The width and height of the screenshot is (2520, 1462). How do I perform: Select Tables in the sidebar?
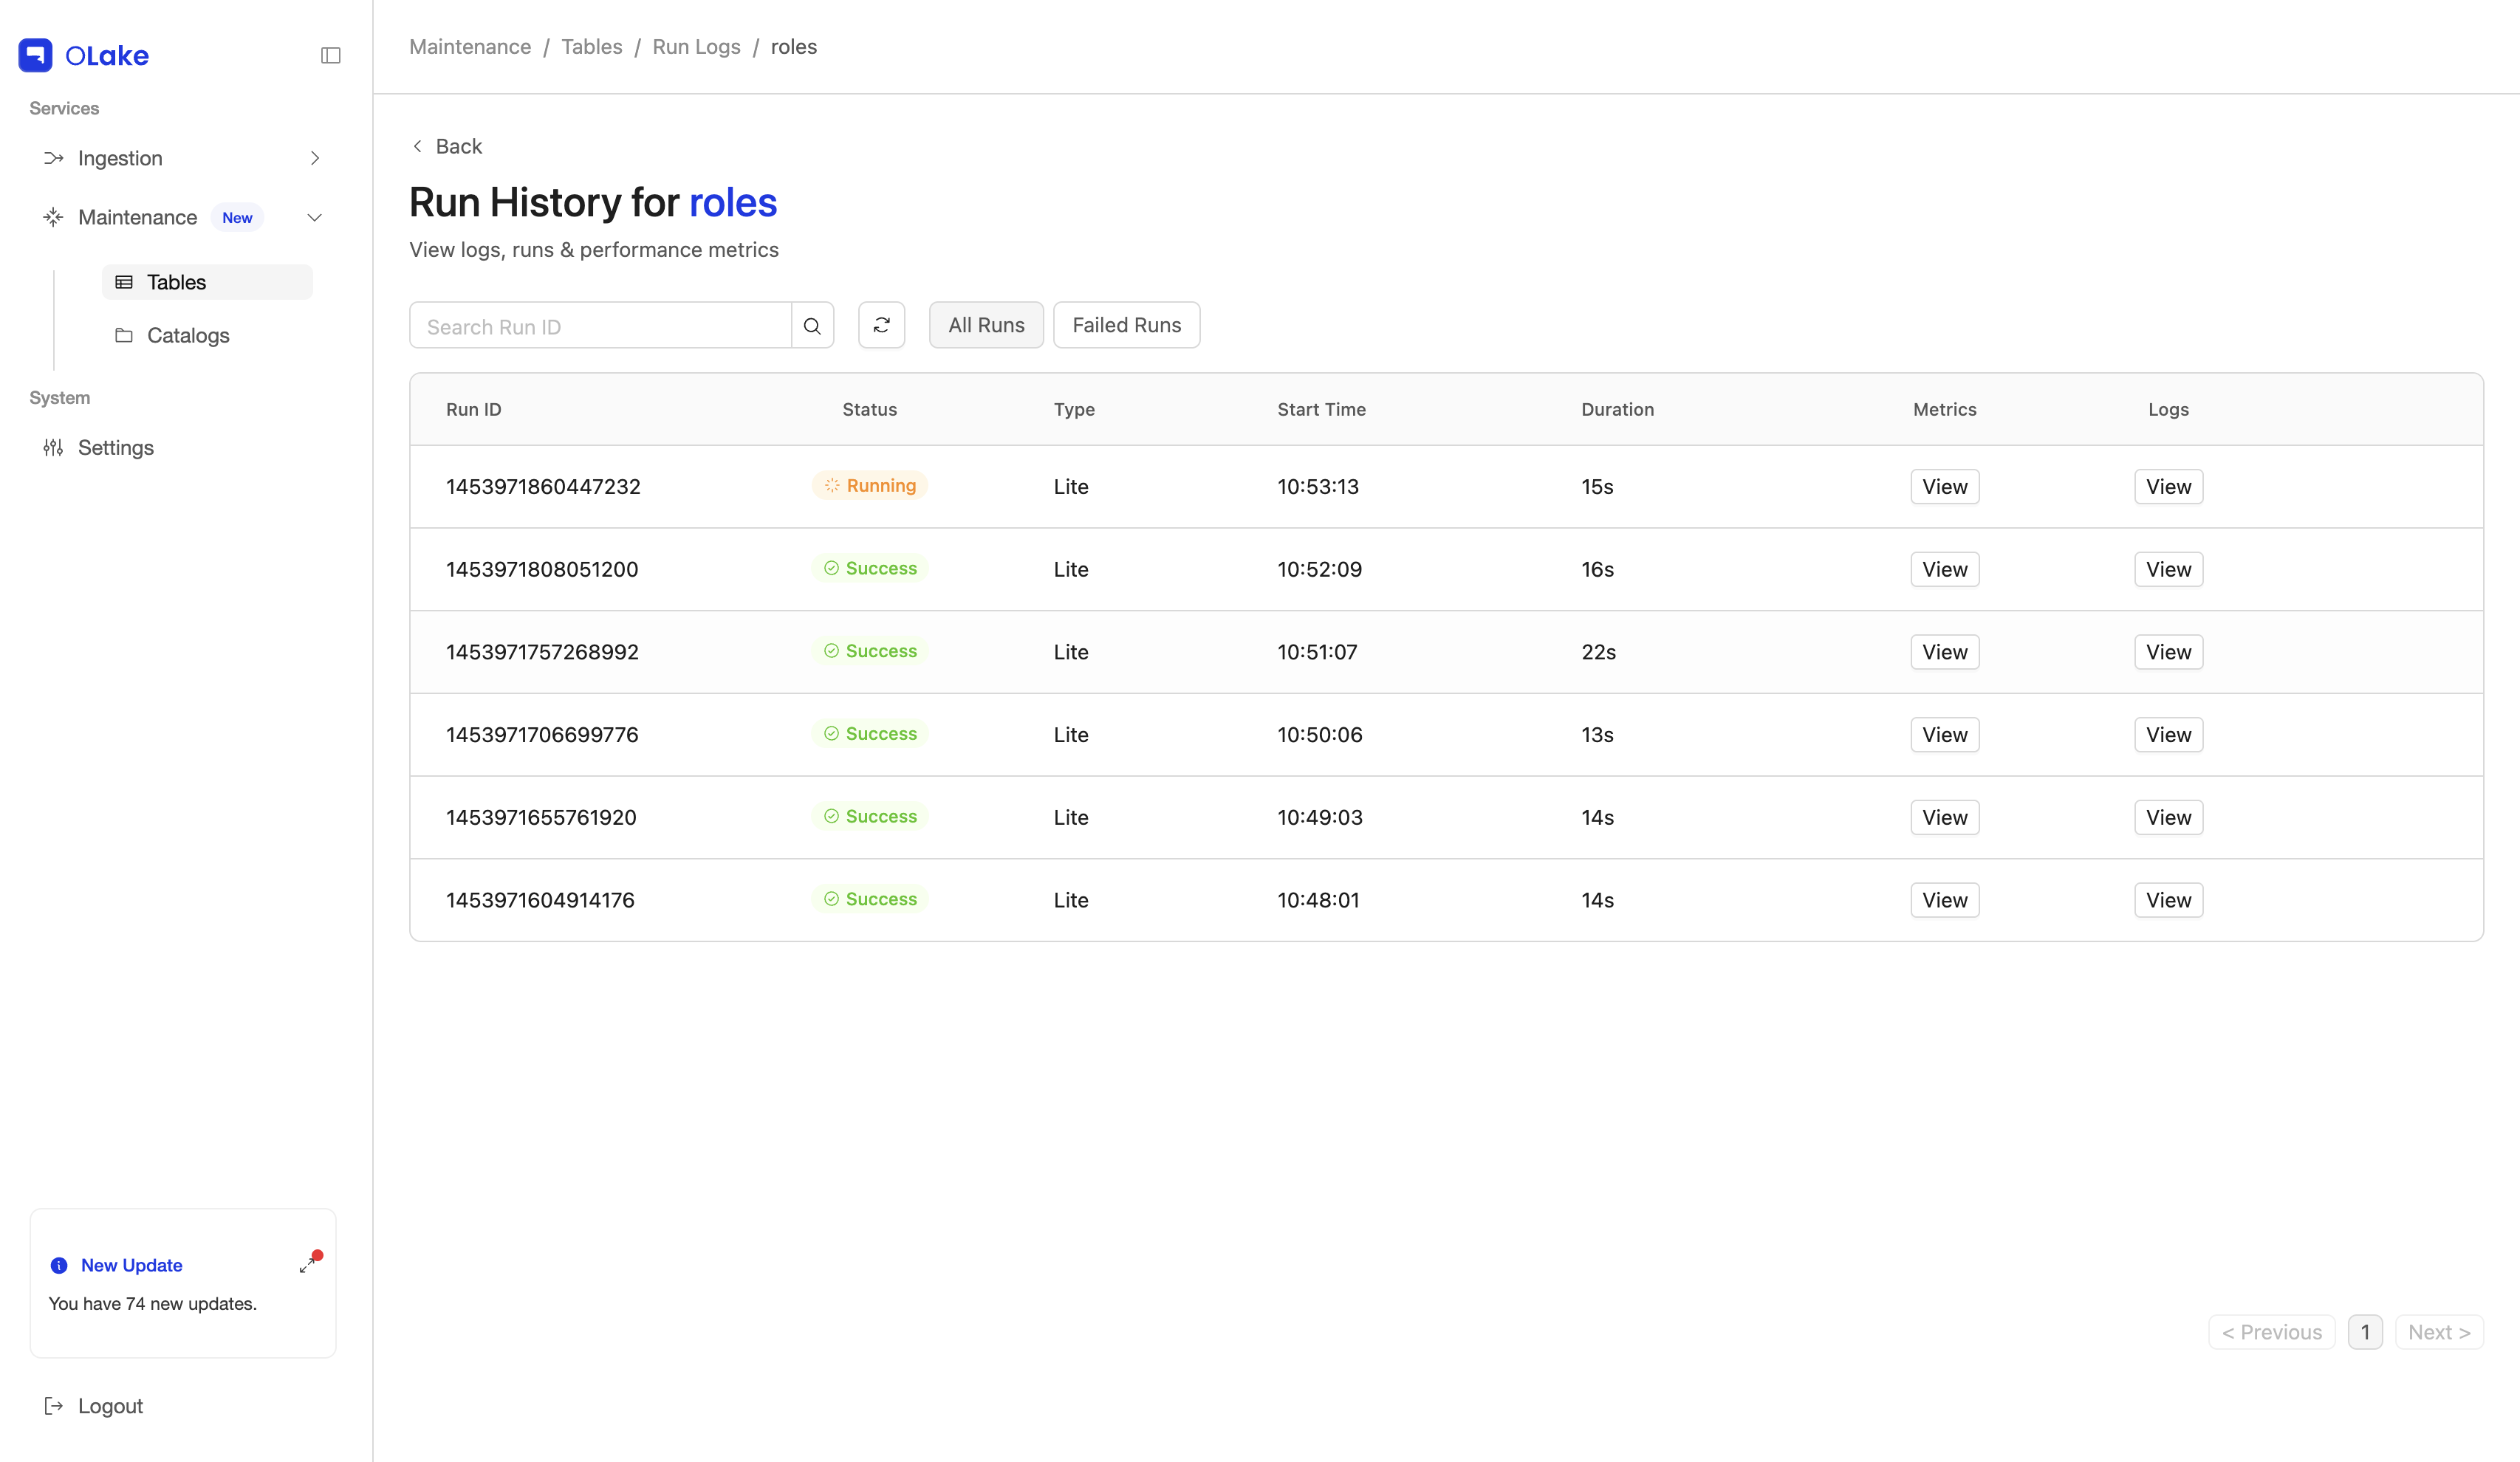176,282
